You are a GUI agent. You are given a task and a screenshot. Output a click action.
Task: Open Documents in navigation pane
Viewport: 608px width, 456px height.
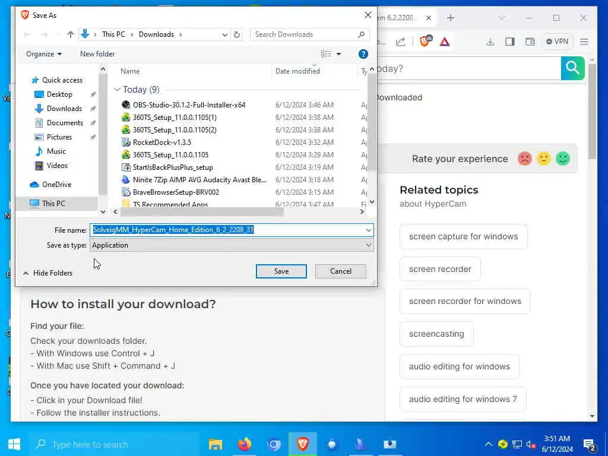[x=65, y=123]
